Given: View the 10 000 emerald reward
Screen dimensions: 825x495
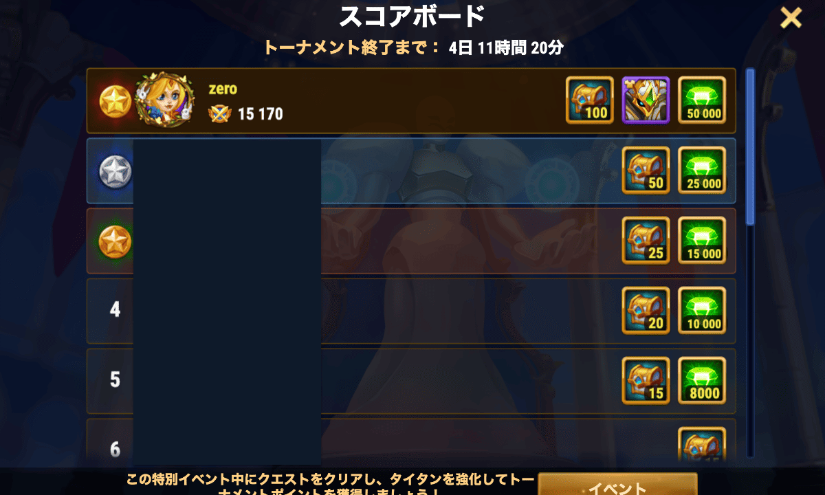Looking at the screenshot, I should [702, 311].
